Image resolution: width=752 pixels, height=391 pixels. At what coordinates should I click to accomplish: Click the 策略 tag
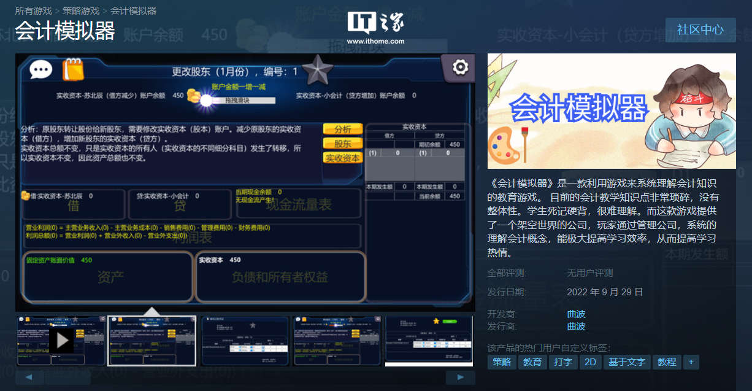click(502, 362)
